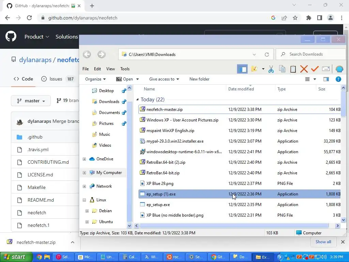Open the Edit menu in Explorer
Viewport: 349px width, 262px height.
97,69
